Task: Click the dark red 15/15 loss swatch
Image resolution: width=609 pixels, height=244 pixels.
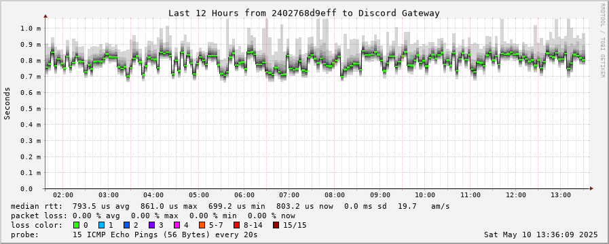Action: pos(276,225)
